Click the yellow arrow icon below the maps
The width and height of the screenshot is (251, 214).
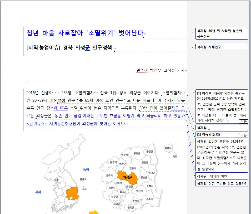pos(93,212)
